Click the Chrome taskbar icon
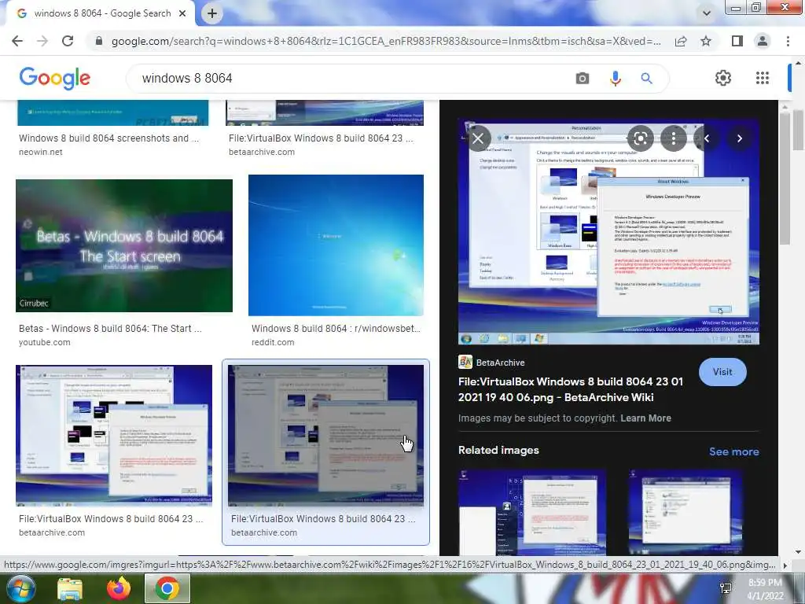 167,588
